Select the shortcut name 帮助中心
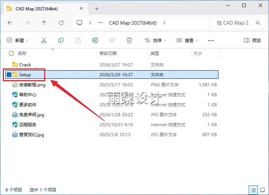The width and height of the screenshot is (269, 195). pos(28,95)
